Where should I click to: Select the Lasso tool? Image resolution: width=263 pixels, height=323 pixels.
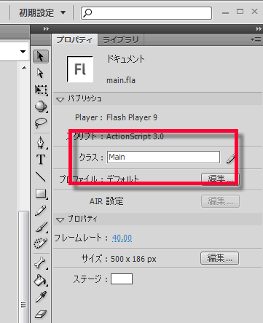click(41, 122)
